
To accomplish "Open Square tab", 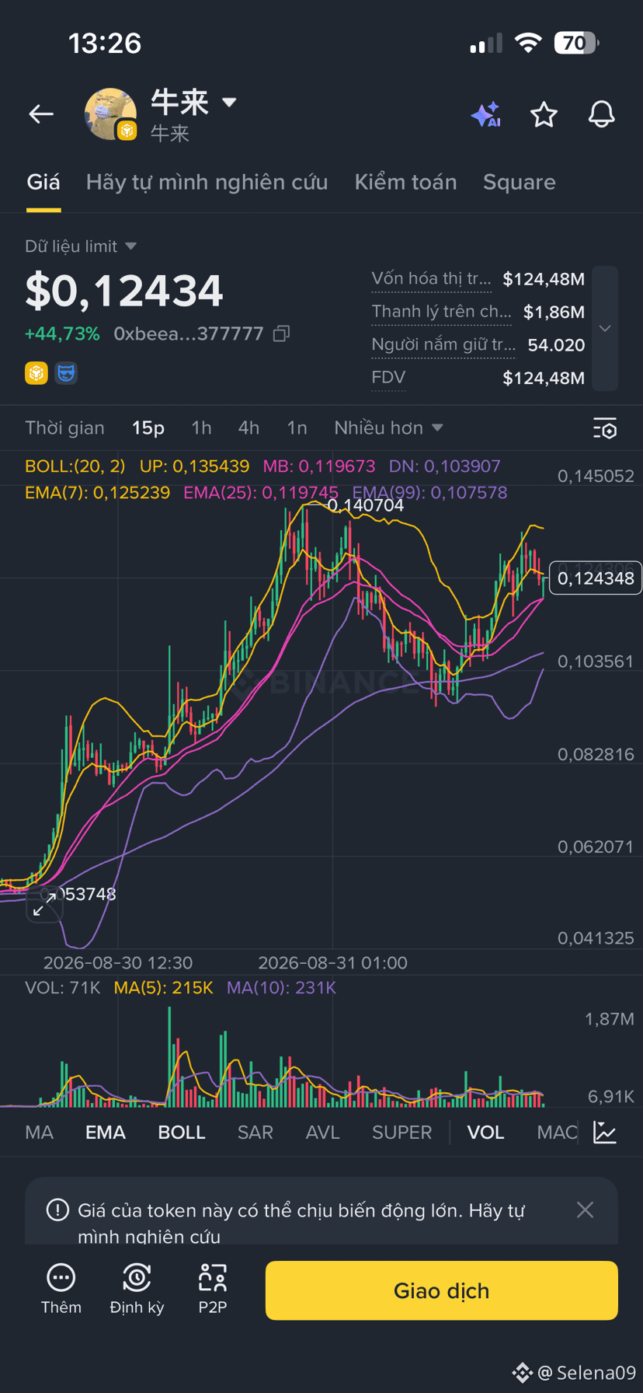I will click(519, 182).
